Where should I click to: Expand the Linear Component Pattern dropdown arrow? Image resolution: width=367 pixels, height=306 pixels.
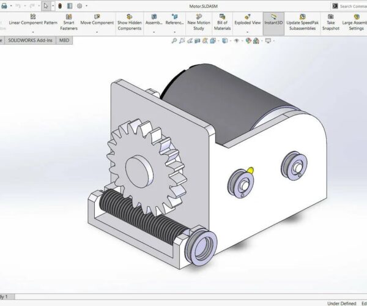[x=33, y=32]
